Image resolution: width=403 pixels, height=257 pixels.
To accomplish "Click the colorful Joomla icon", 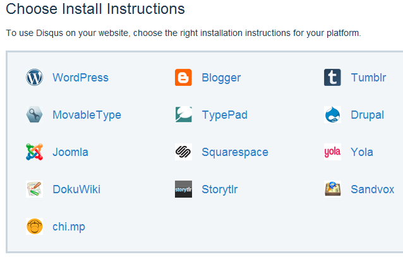I will coord(34,152).
